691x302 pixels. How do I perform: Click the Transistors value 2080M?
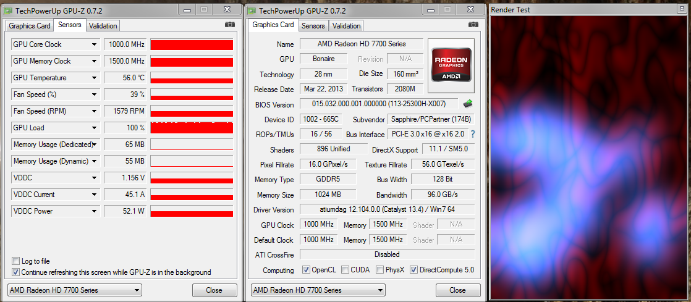[405, 89]
